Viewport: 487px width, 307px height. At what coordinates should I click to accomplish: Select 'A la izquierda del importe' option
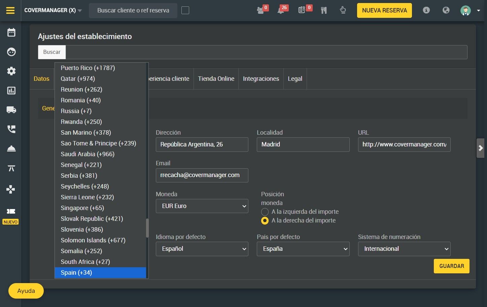(265, 212)
